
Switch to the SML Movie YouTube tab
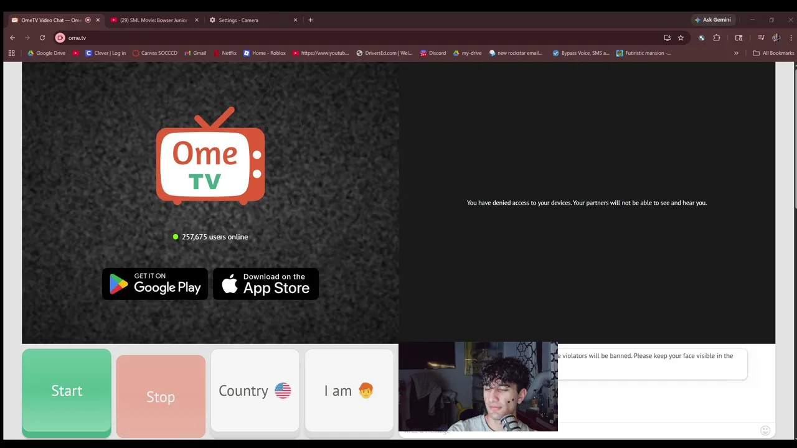[154, 20]
